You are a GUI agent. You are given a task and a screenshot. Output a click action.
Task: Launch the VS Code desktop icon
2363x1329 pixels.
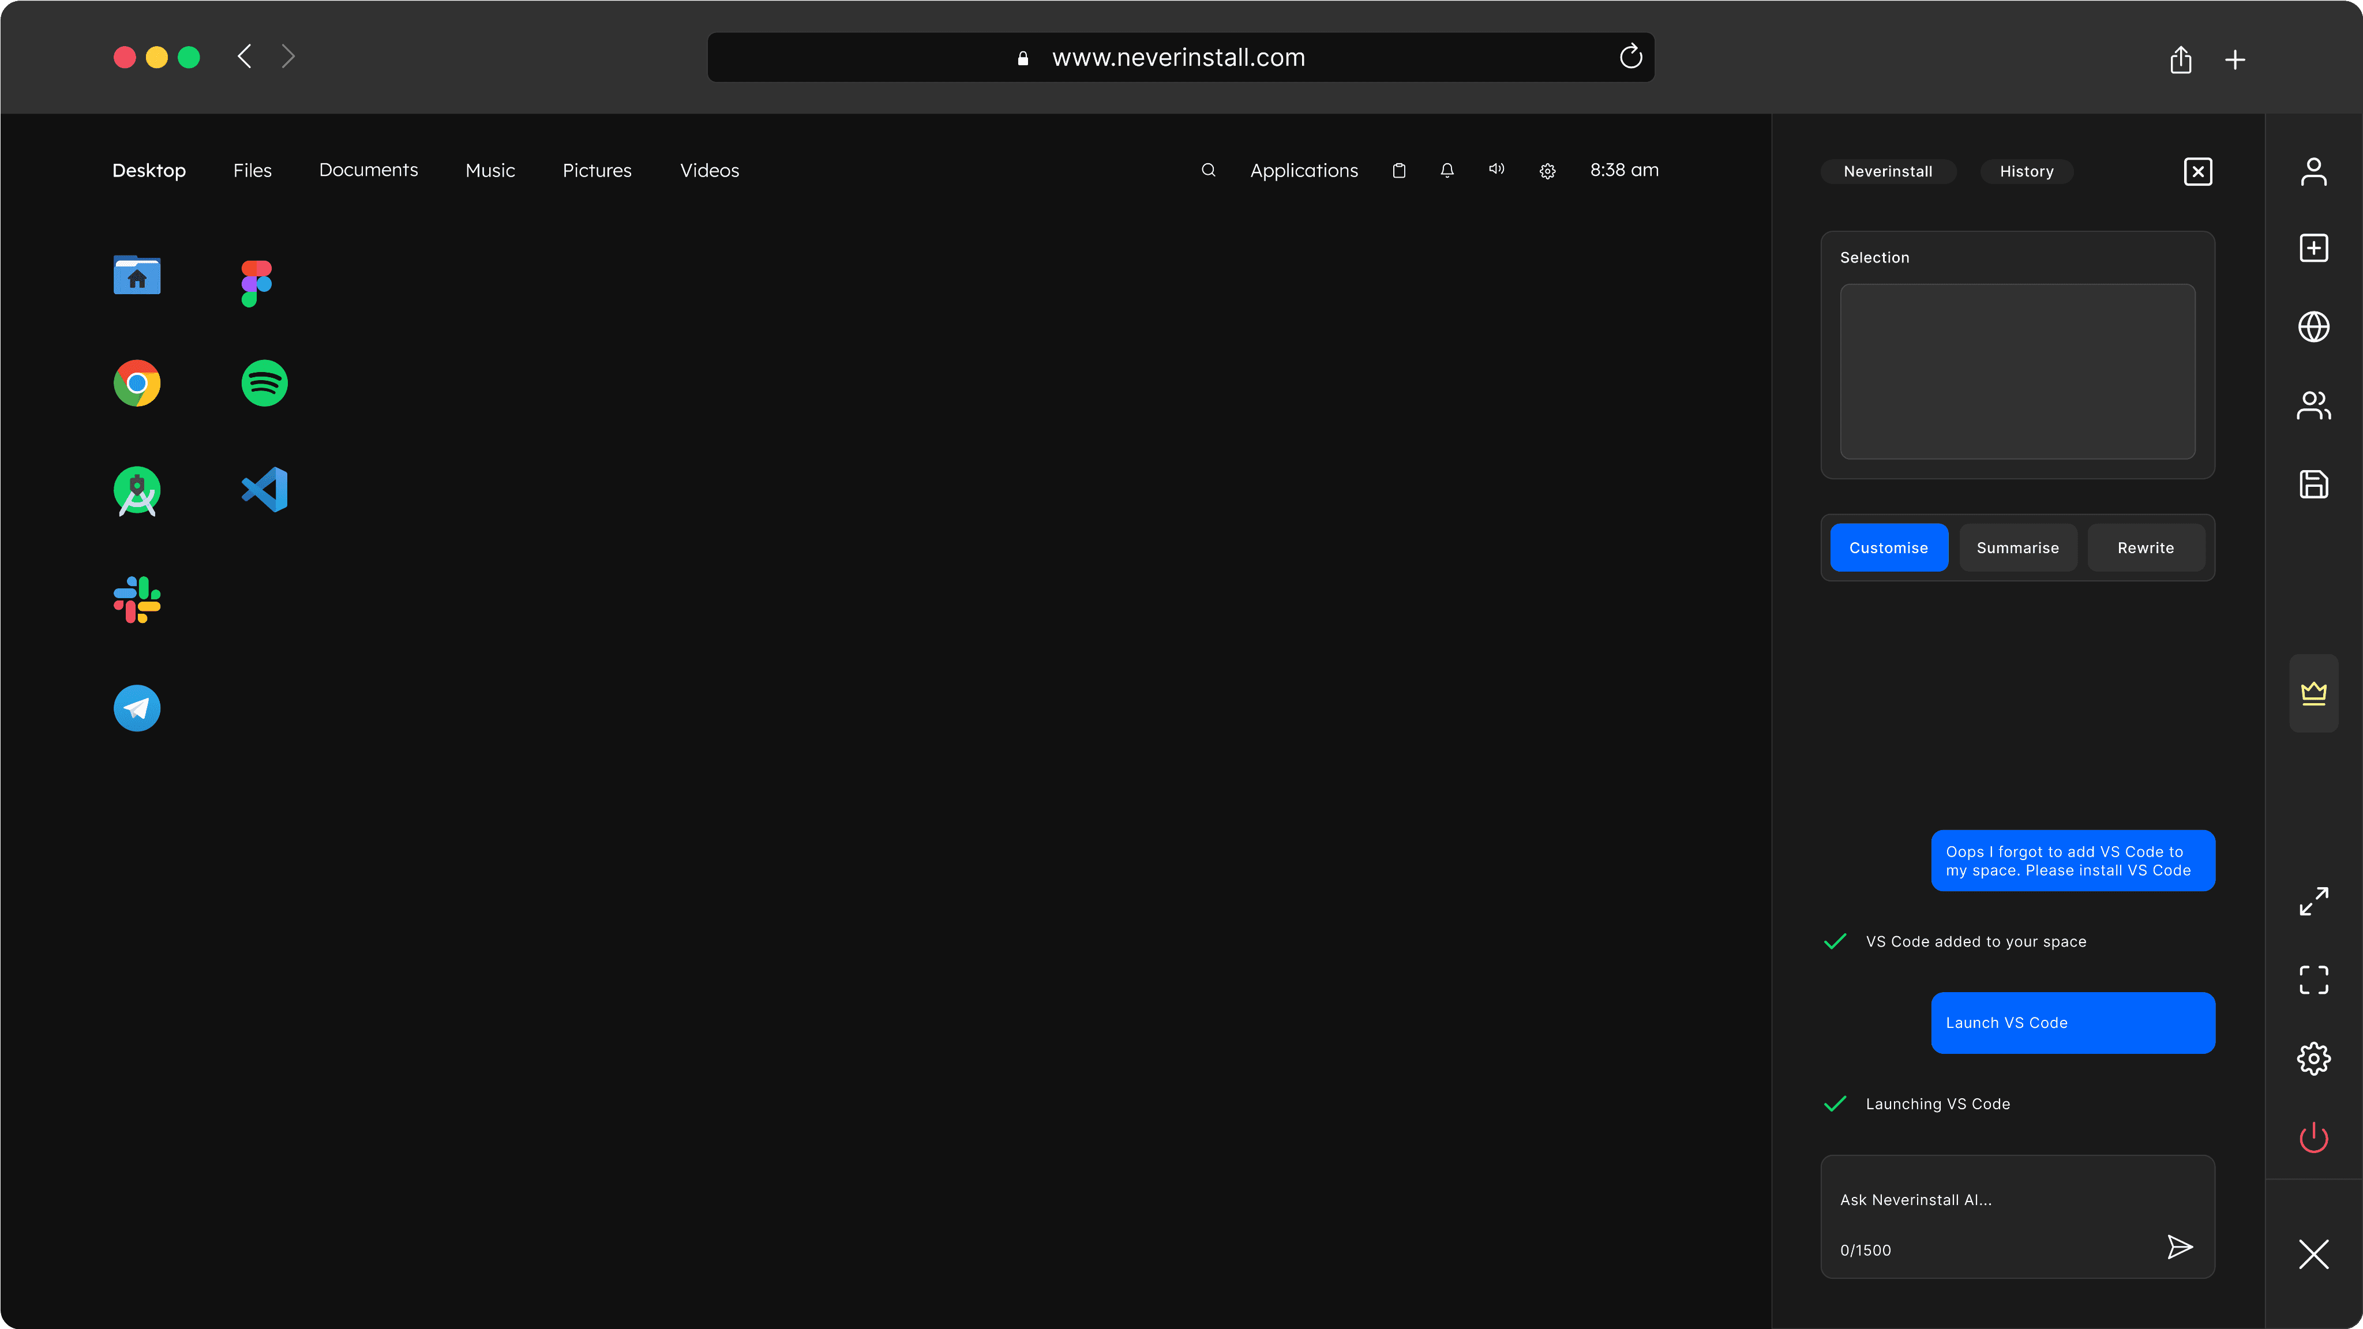coord(264,490)
